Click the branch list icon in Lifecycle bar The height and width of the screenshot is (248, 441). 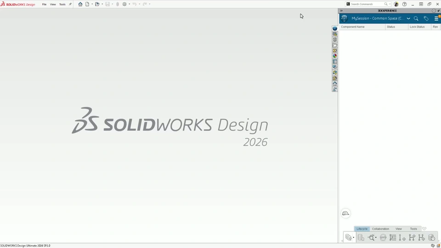click(x=393, y=237)
